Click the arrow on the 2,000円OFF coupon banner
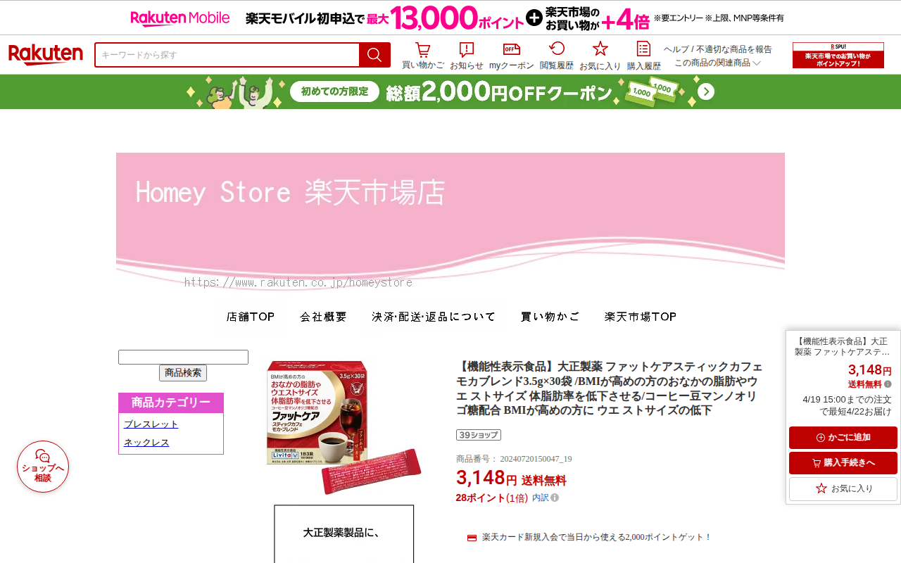The image size is (901, 563). [706, 92]
